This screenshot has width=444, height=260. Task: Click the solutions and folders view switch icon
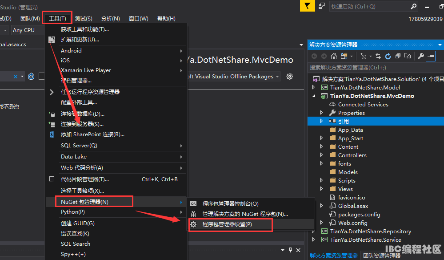pos(344,56)
